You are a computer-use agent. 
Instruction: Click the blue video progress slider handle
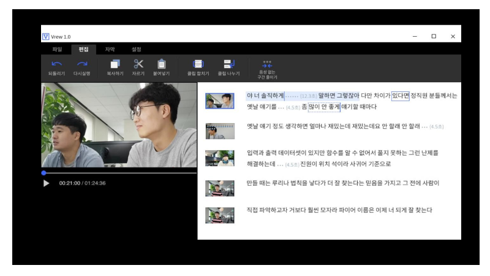pyautogui.click(x=43, y=173)
